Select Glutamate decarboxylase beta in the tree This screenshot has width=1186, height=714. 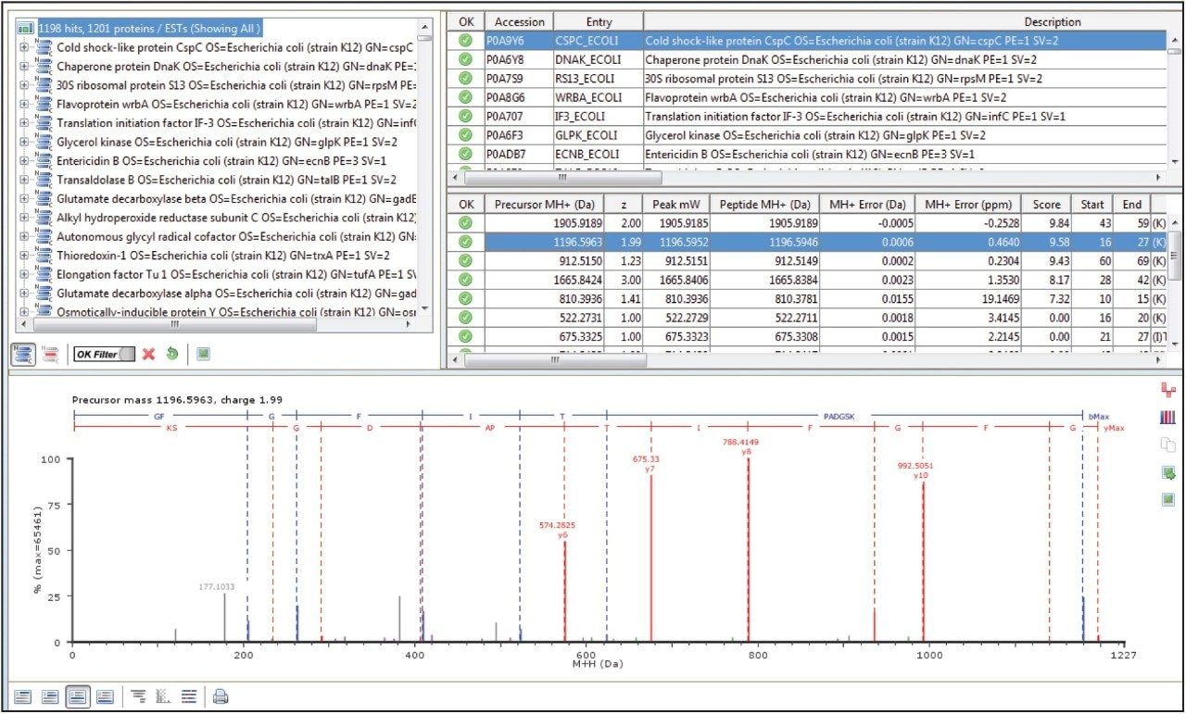pyautogui.click(x=236, y=198)
